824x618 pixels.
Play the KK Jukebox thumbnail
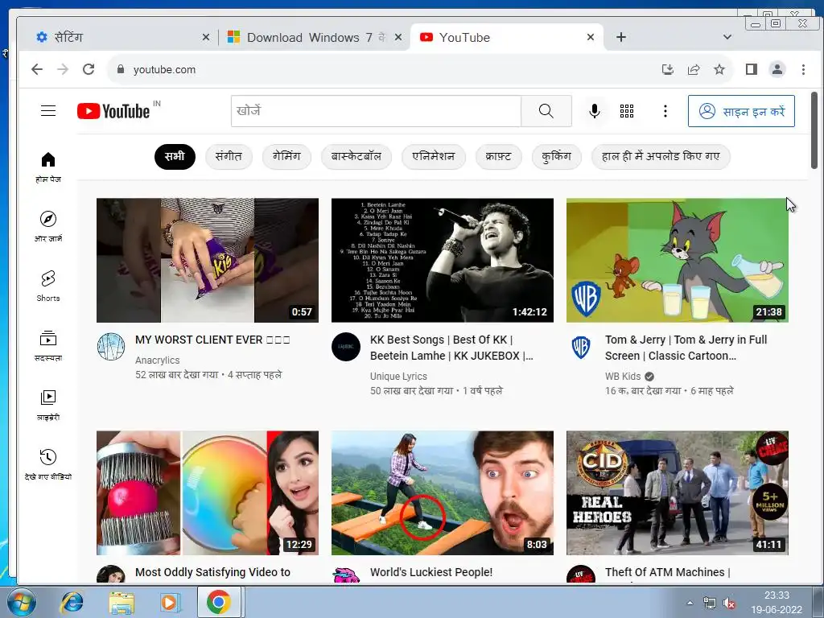click(443, 260)
